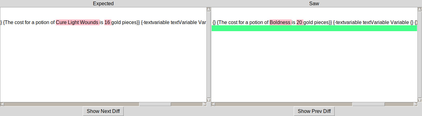Click down arrow of Saw pane vertical scrollbar

pos(420,100)
